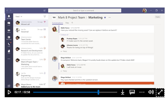The image size is (167, 111).
Task: Click the Public channel badge
Action: click(x=158, y=17)
